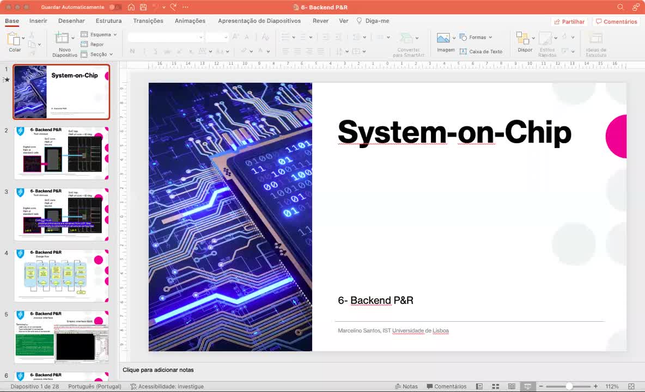Switch to Normal view icon in status bar
The width and height of the screenshot is (645, 392).
click(x=479, y=386)
